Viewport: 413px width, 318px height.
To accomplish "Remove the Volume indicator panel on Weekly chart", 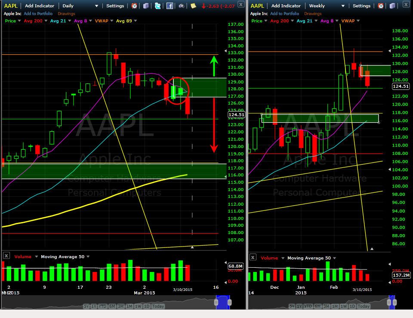I will tap(253, 257).
